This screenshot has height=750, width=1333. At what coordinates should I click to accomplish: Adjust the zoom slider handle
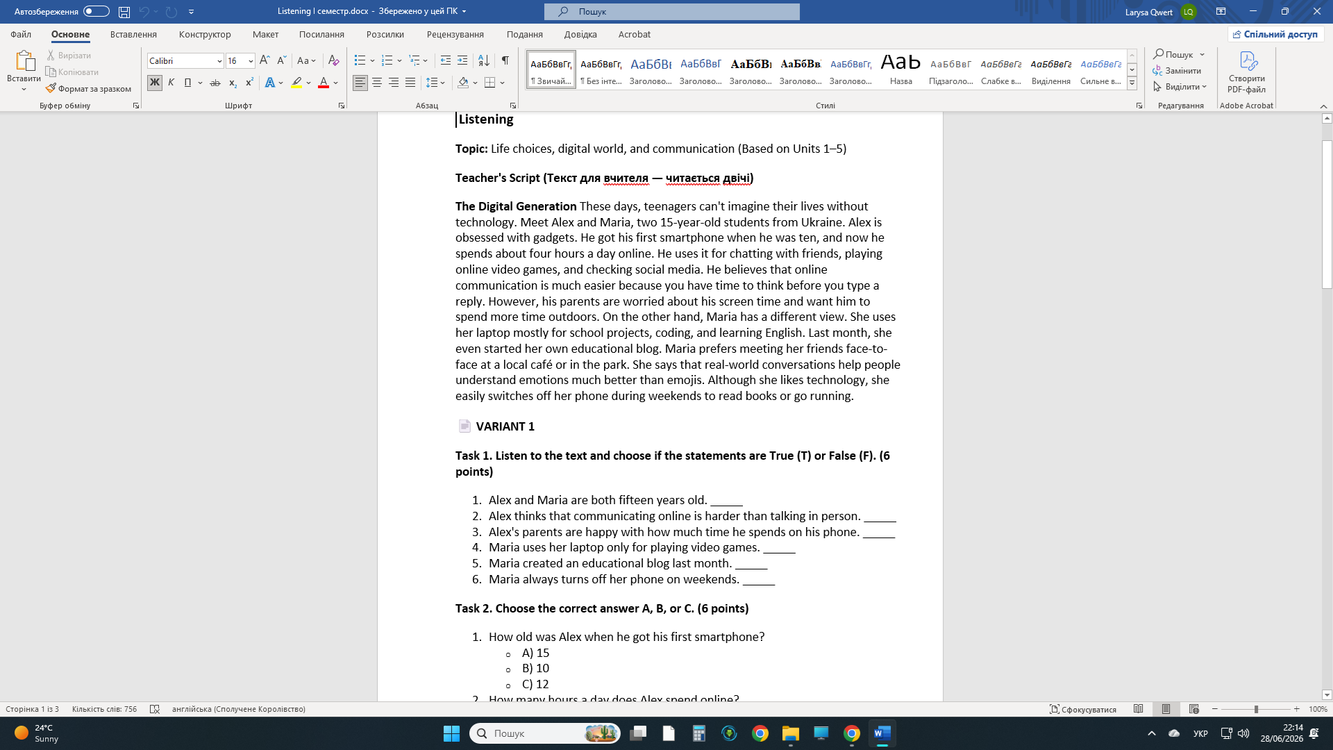click(x=1256, y=709)
